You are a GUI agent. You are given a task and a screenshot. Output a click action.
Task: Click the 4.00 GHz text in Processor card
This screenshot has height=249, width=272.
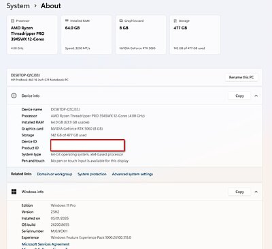(17, 48)
